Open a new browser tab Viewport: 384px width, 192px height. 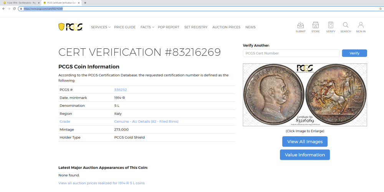pos(85,3)
